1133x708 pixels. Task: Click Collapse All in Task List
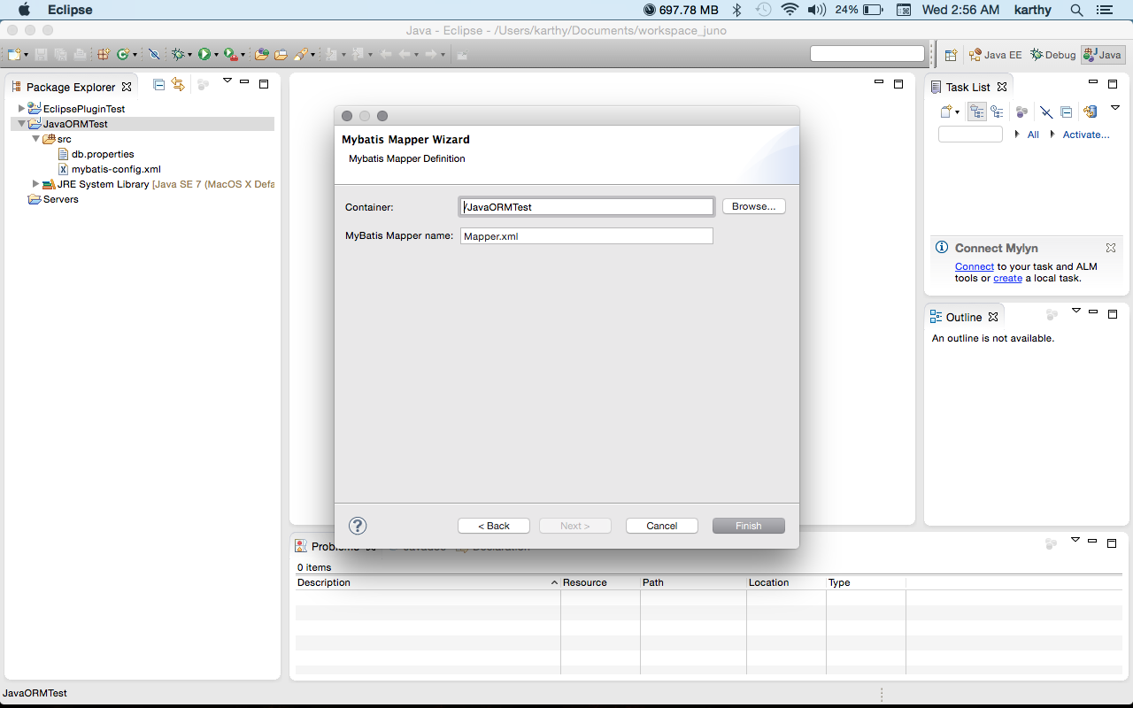[x=1066, y=112]
